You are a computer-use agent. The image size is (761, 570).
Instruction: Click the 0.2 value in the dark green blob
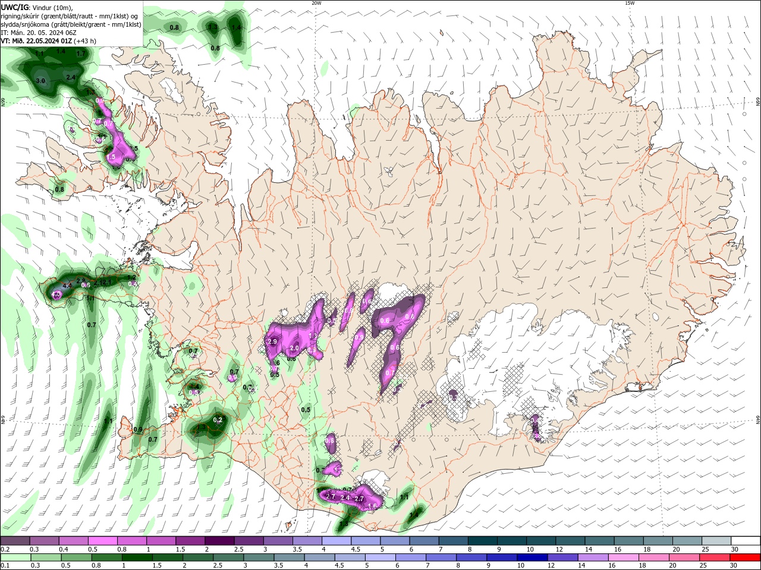[x=218, y=420]
